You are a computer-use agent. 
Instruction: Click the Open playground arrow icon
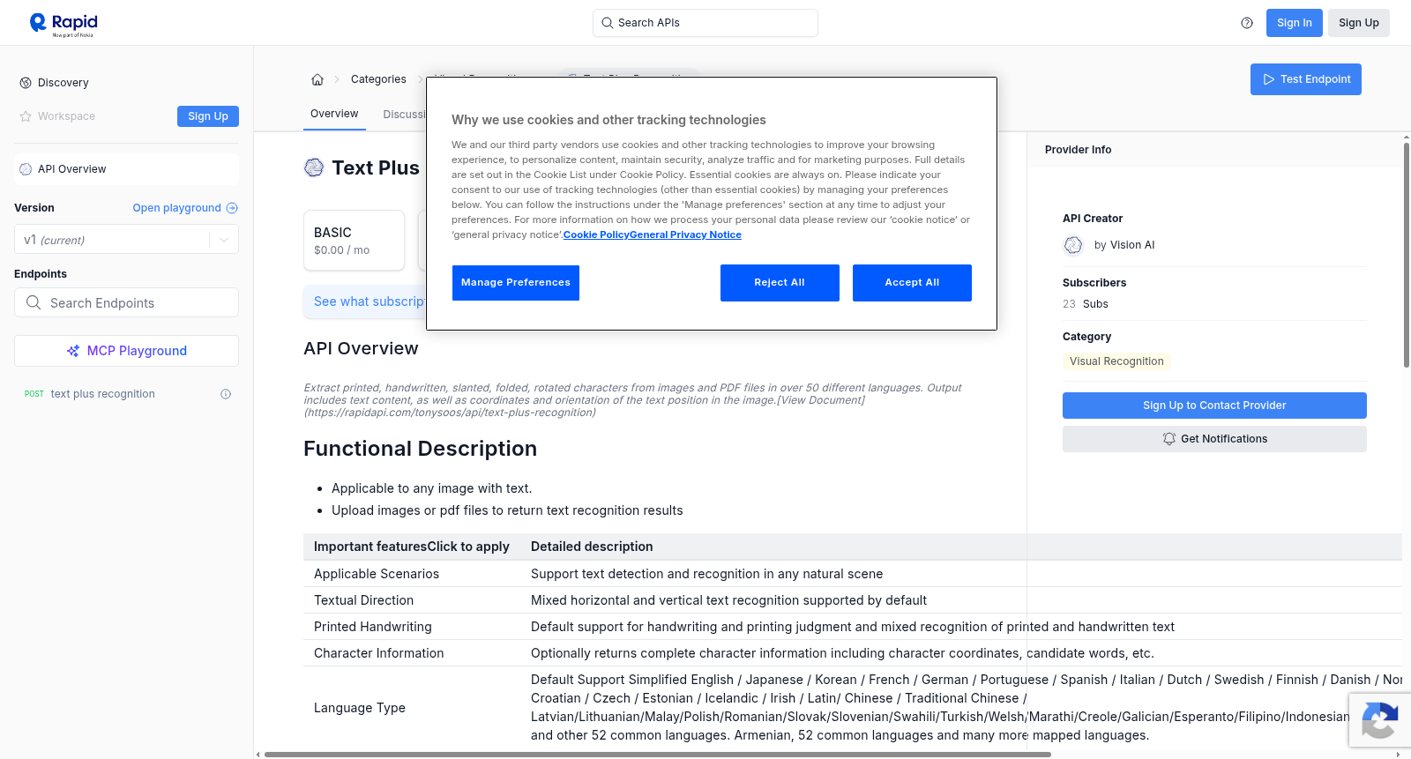(232, 208)
